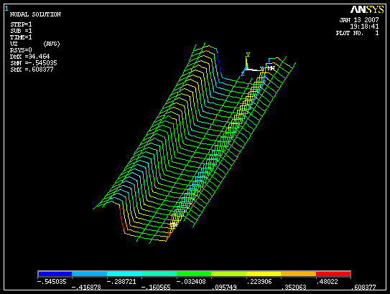
Task: Click the ANSYS logo in the corner
Action: click(x=367, y=9)
